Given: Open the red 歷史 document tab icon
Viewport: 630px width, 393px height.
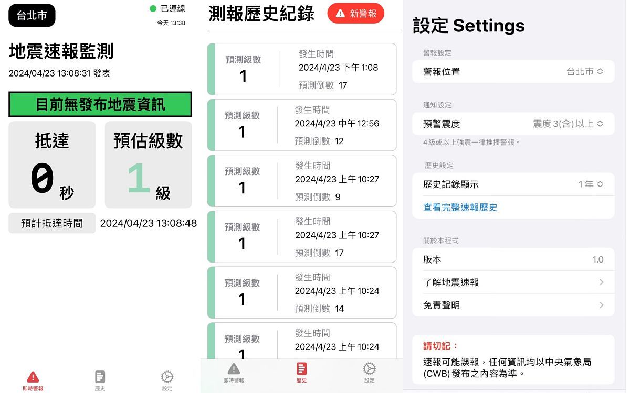Looking at the screenshot, I should [x=301, y=369].
